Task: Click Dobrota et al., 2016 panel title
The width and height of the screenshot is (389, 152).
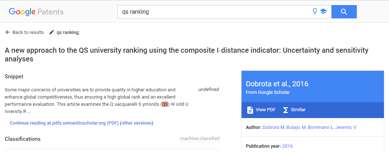Action: pos(277,84)
